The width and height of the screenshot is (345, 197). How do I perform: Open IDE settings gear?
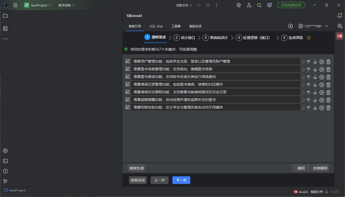[x=269, y=5]
